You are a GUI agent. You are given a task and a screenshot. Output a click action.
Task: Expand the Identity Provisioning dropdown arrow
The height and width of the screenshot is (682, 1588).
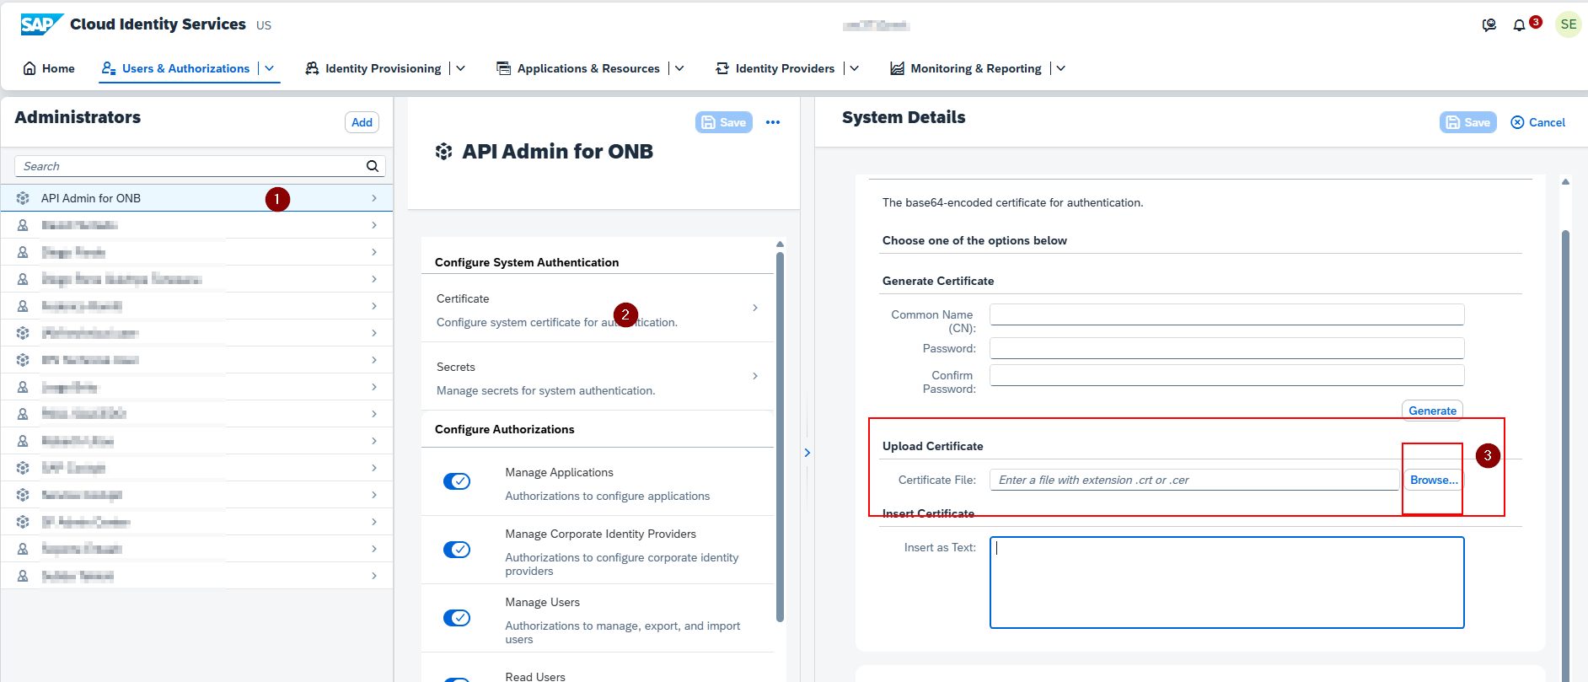click(x=460, y=68)
